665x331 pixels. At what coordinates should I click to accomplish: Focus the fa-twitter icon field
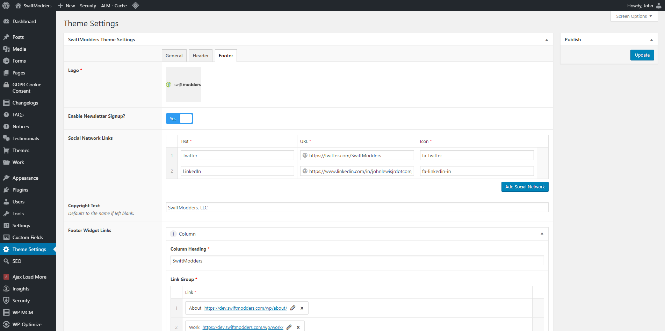(x=477, y=155)
